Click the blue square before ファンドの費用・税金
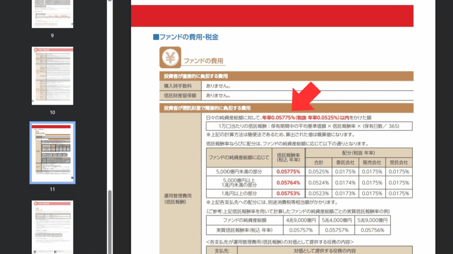This screenshot has width=453, height=254. coord(156,37)
